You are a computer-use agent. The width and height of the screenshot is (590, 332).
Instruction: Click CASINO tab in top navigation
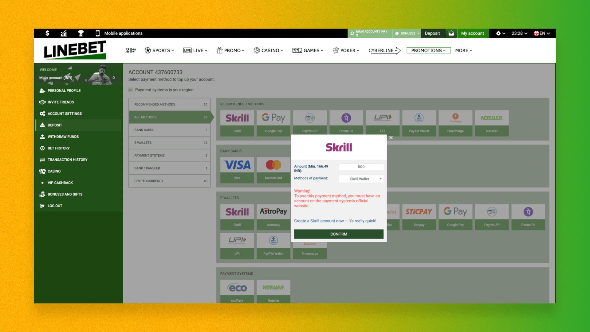coord(269,50)
